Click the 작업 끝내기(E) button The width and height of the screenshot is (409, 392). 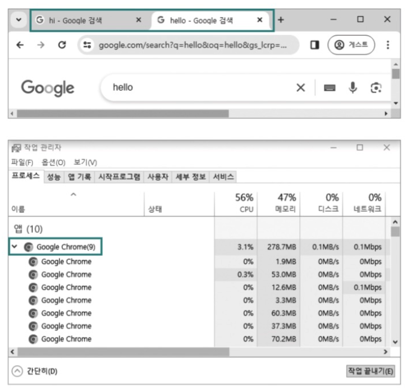[x=371, y=371]
